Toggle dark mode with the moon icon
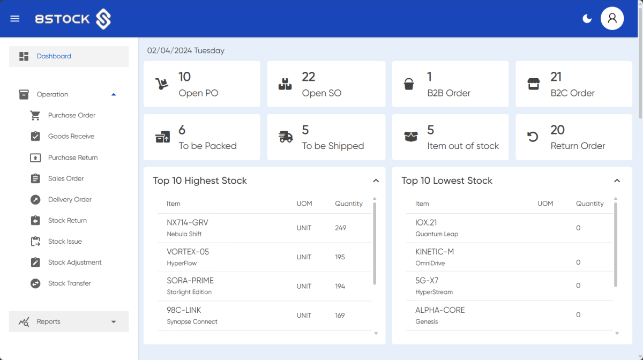643x360 pixels. pyautogui.click(x=587, y=18)
